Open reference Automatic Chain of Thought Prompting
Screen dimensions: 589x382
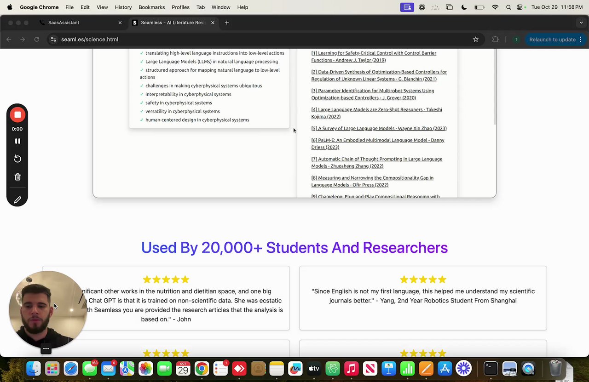pyautogui.click(x=376, y=162)
